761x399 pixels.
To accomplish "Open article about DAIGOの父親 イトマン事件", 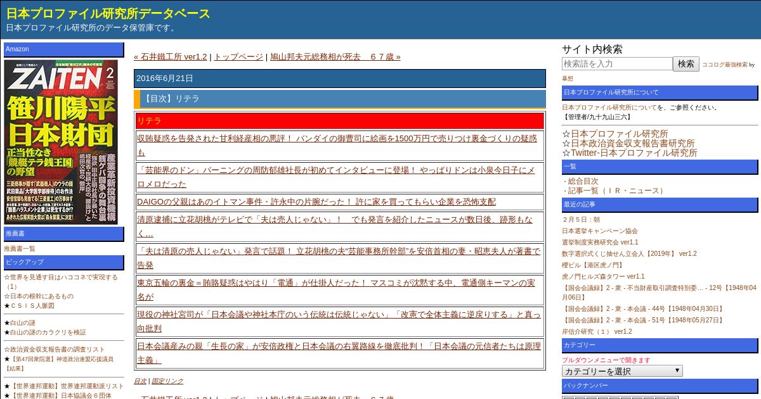I will tap(316, 201).
